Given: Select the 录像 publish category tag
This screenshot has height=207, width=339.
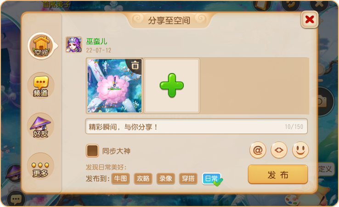Looking at the screenshot, I should point(166,179).
